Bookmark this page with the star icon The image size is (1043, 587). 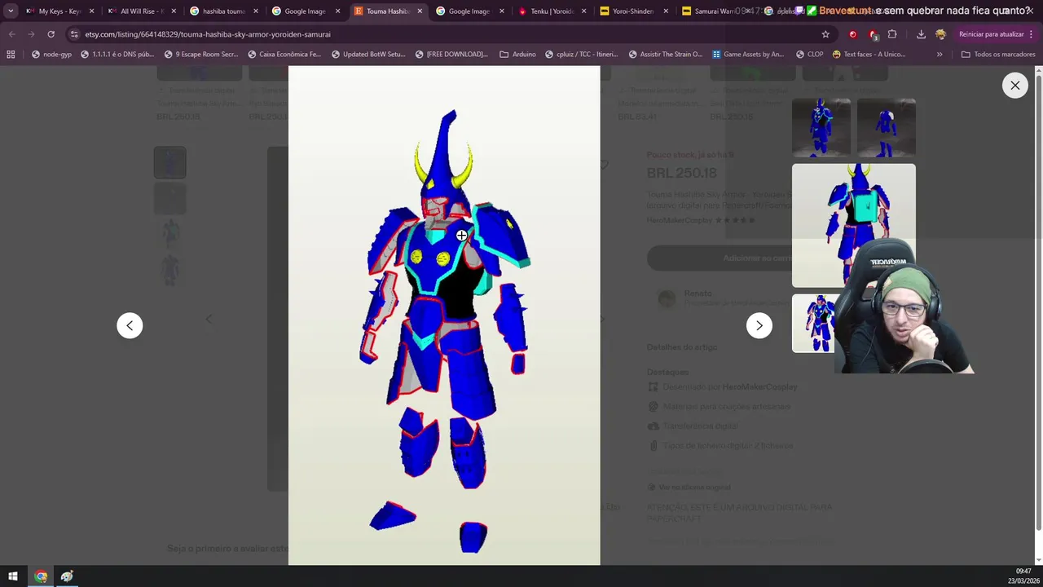pyautogui.click(x=825, y=34)
